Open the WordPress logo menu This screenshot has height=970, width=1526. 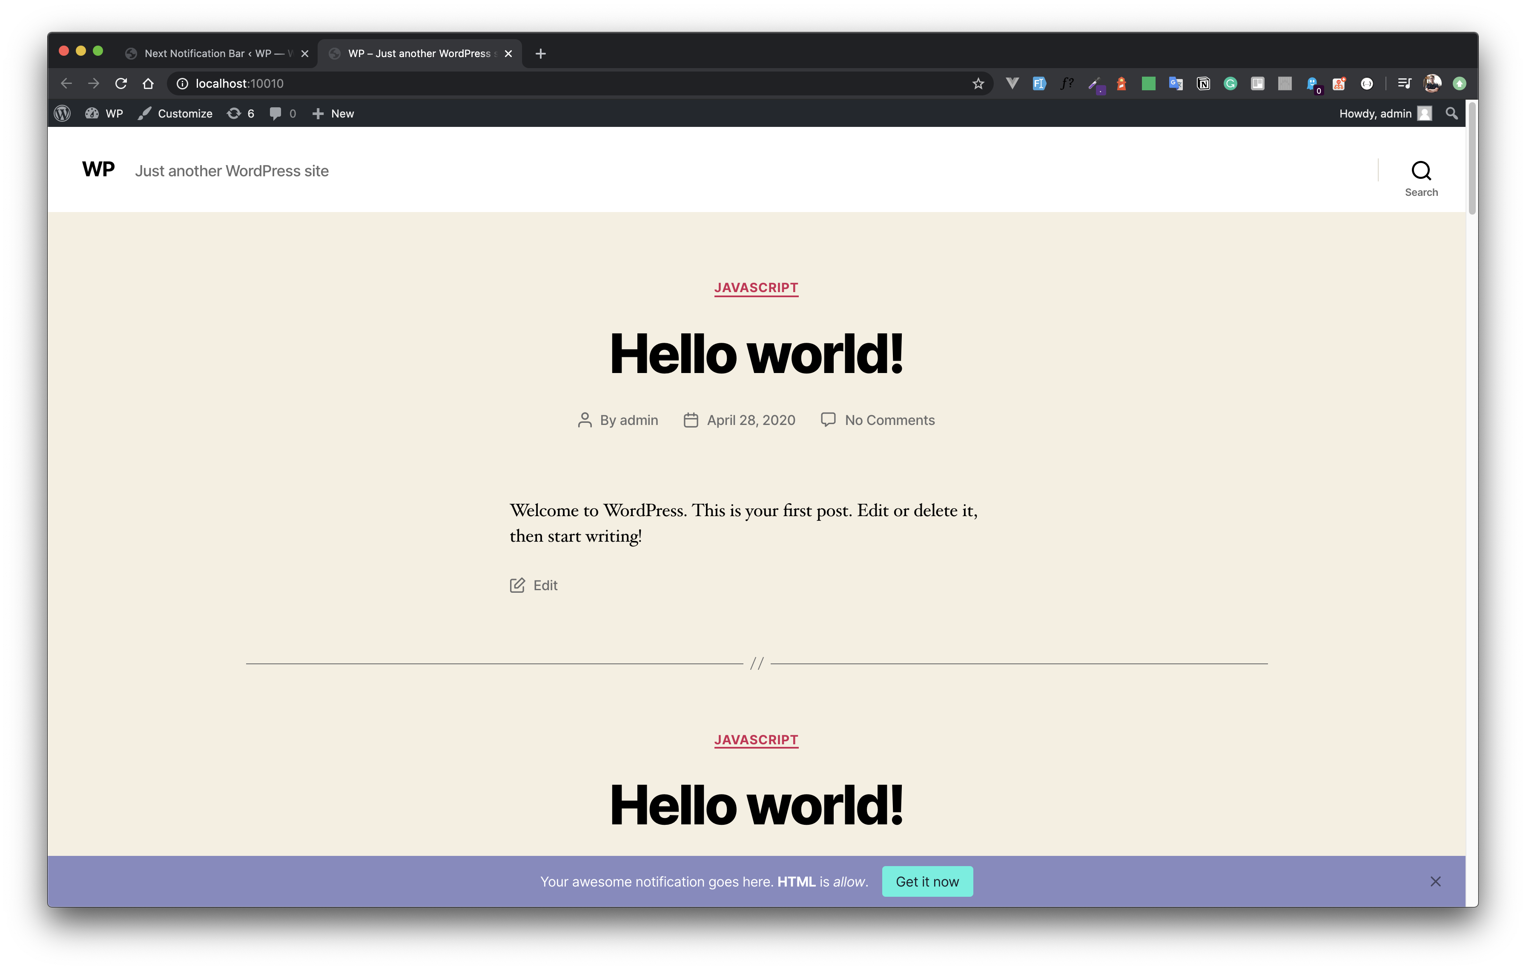(x=62, y=113)
